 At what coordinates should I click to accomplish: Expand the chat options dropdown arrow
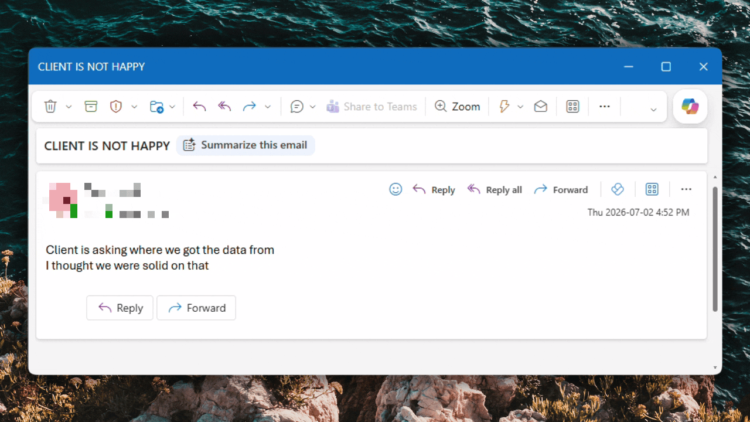coord(312,107)
